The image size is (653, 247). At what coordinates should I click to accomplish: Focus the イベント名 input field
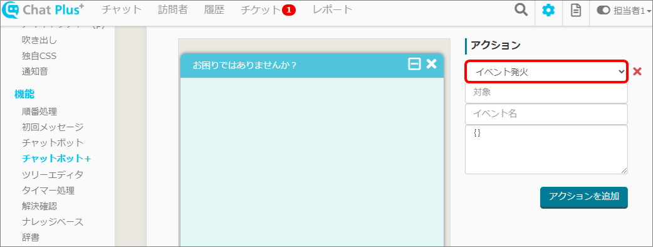point(546,113)
